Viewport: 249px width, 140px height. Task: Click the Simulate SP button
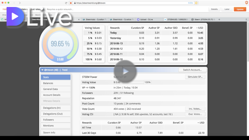(195, 77)
